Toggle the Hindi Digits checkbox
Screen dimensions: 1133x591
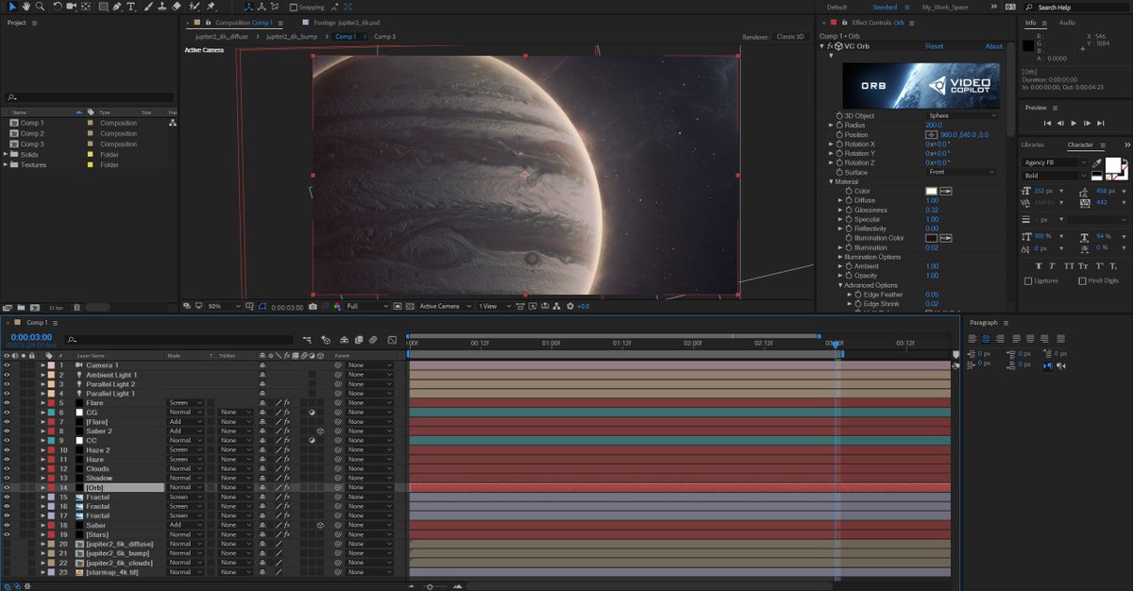(1081, 280)
